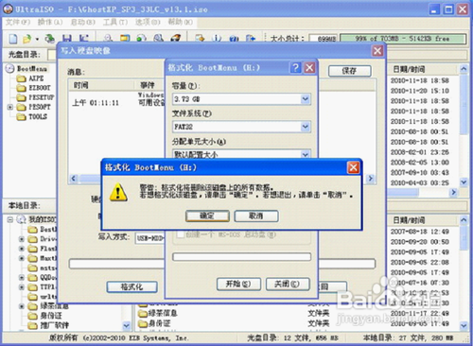Click the magnifier over disc toolbar icon

point(158,39)
